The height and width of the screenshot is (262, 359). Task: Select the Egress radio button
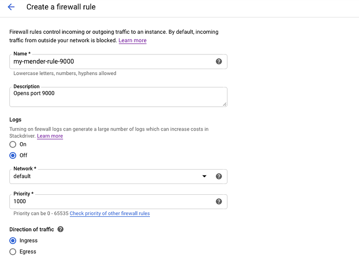(13, 252)
